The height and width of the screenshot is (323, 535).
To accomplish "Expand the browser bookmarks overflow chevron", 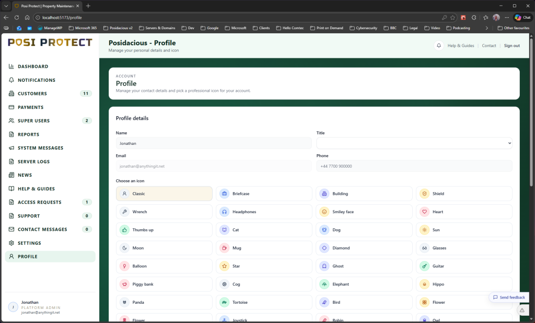I will pyautogui.click(x=487, y=28).
